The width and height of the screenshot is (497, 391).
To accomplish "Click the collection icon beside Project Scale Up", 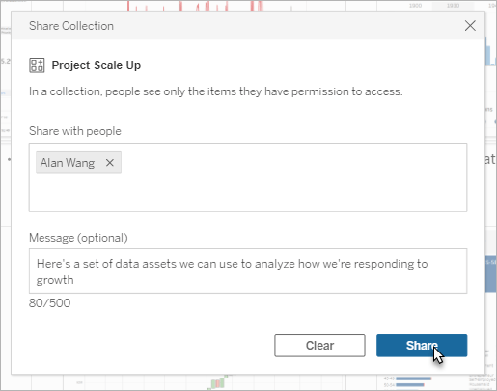I will (37, 65).
